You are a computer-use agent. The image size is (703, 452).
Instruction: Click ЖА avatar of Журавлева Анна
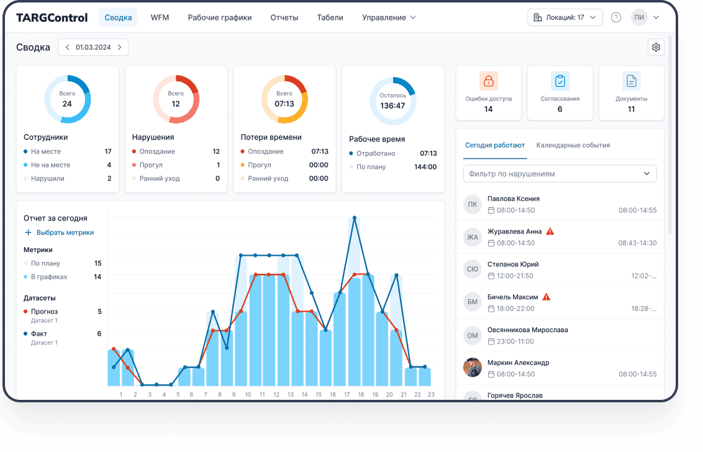pos(473,237)
